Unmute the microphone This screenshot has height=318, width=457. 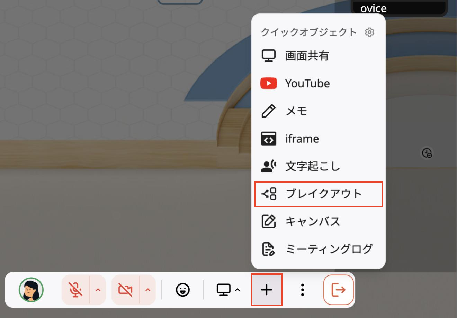click(75, 290)
